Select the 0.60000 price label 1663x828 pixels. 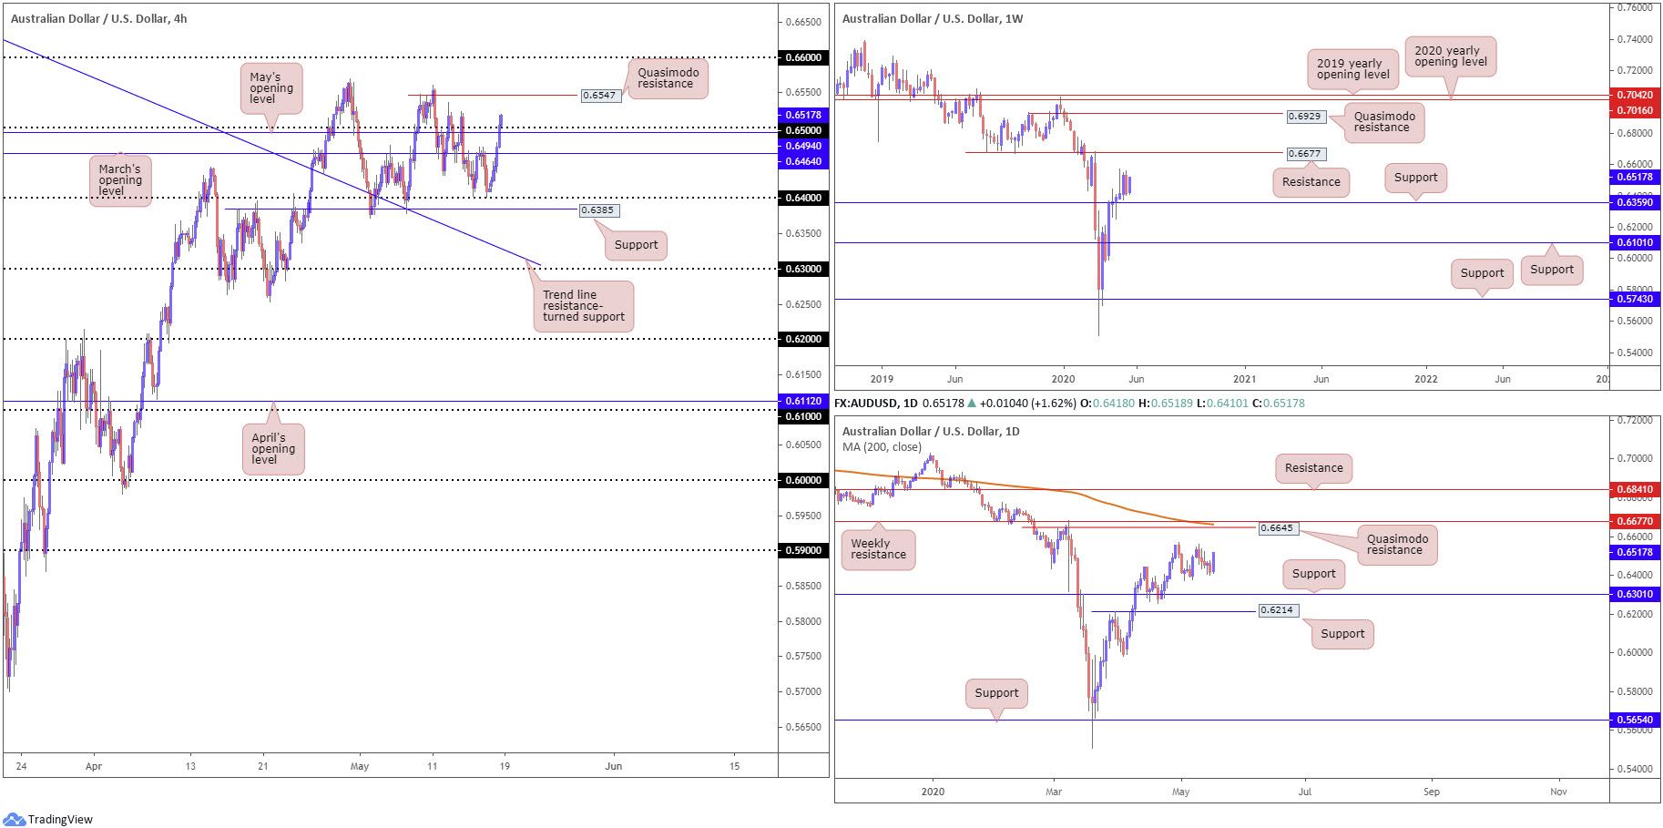point(803,480)
